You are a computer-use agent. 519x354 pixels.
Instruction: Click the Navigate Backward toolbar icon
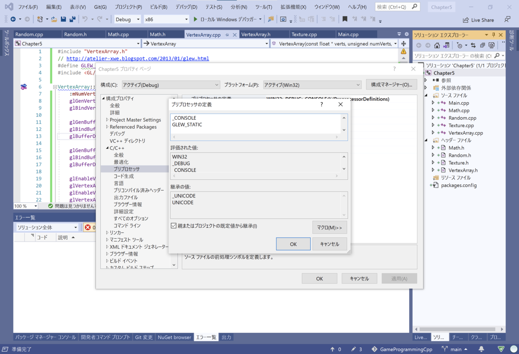[13, 19]
